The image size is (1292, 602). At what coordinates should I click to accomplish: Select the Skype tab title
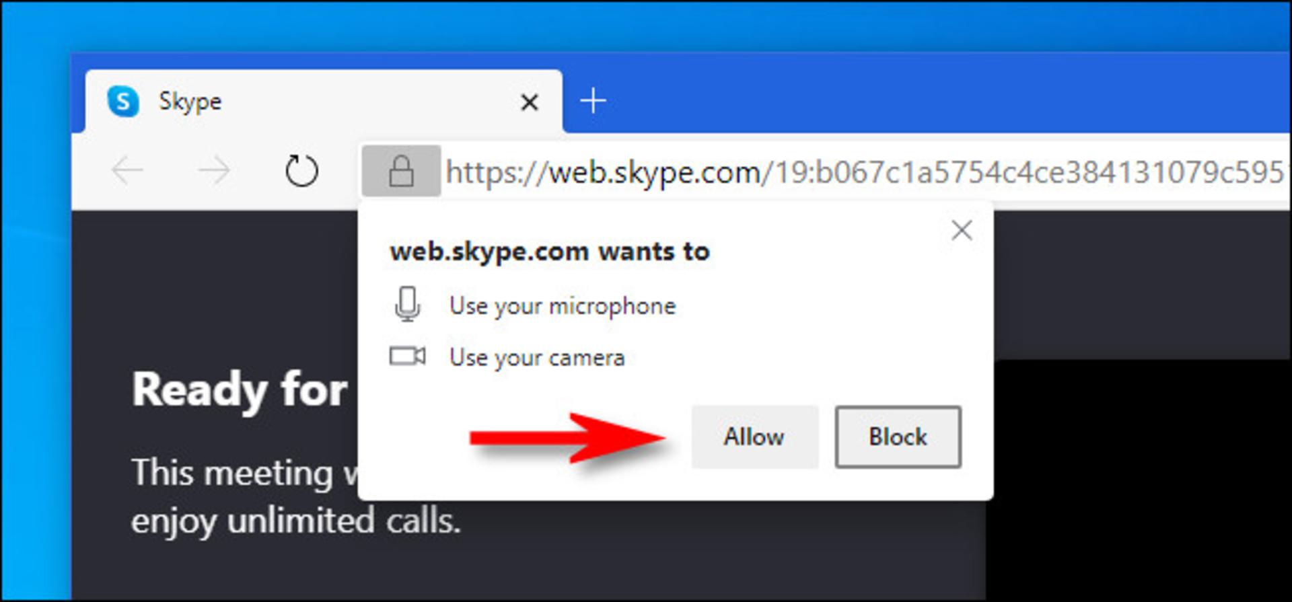(x=190, y=102)
